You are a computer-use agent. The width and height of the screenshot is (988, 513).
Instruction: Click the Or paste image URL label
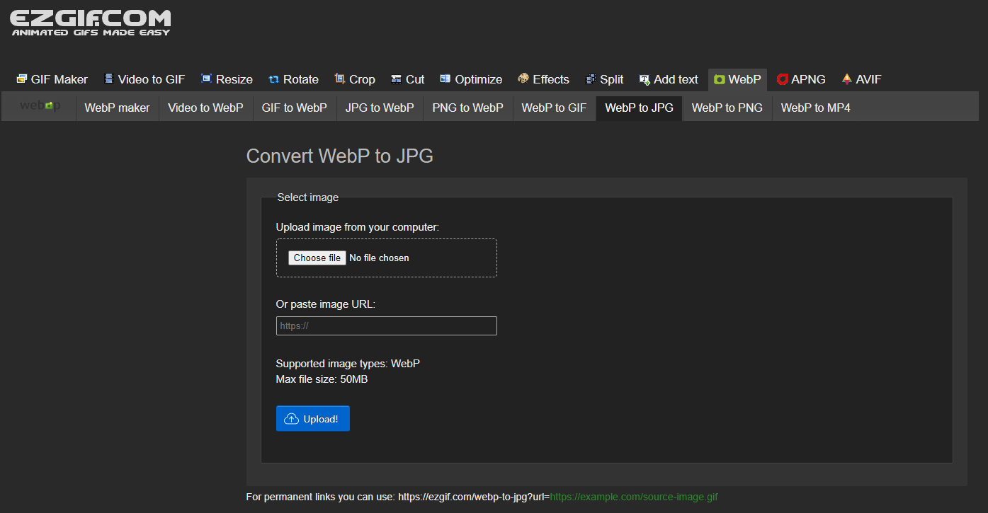pyautogui.click(x=326, y=304)
